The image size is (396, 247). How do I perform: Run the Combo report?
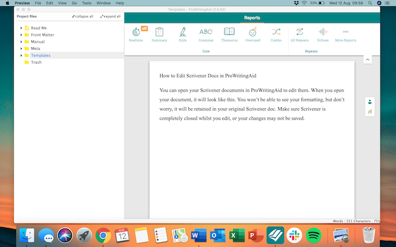pyautogui.click(x=276, y=35)
